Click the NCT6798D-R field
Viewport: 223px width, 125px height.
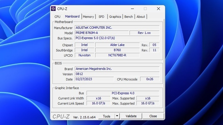[117, 55]
